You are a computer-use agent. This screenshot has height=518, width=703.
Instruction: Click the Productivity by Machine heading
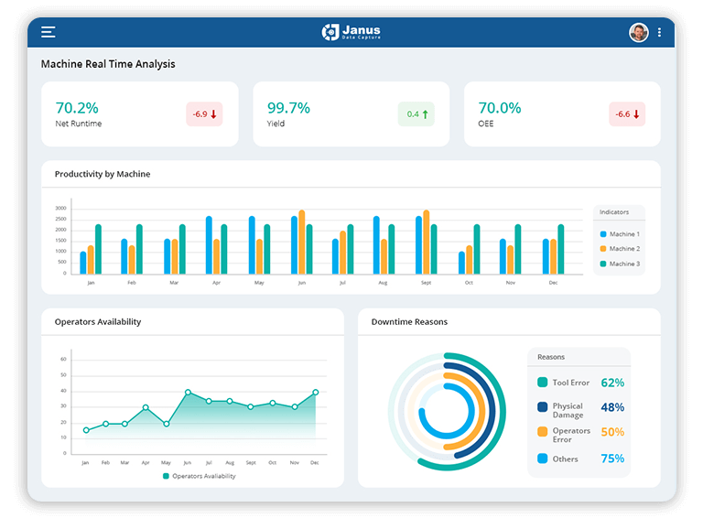pos(103,174)
